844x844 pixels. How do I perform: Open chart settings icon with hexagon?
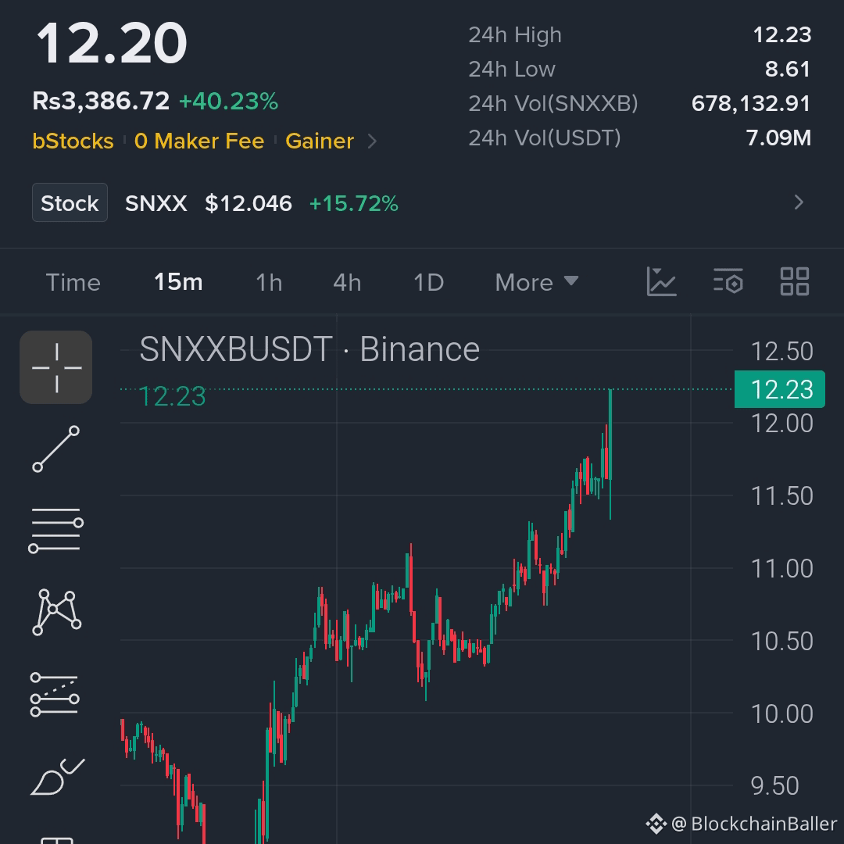coord(728,281)
